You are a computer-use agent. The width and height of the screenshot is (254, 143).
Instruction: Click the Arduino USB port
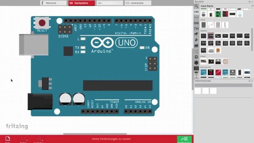click(x=34, y=45)
